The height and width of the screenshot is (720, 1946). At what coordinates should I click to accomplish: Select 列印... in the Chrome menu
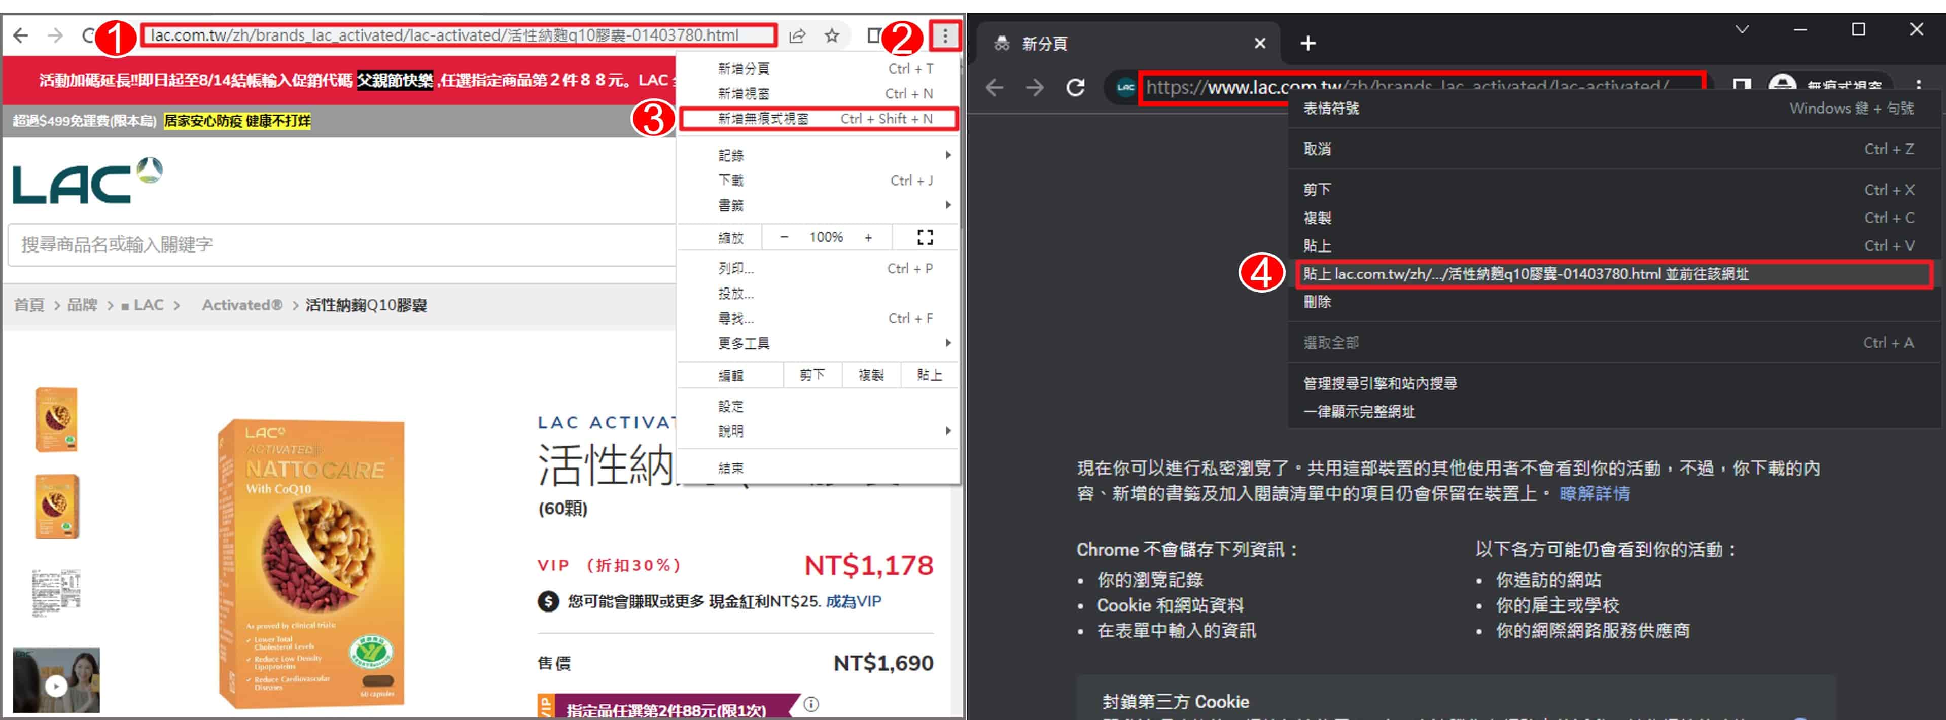coord(818,268)
